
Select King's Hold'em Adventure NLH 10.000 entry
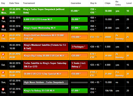click(x=46, y=37)
